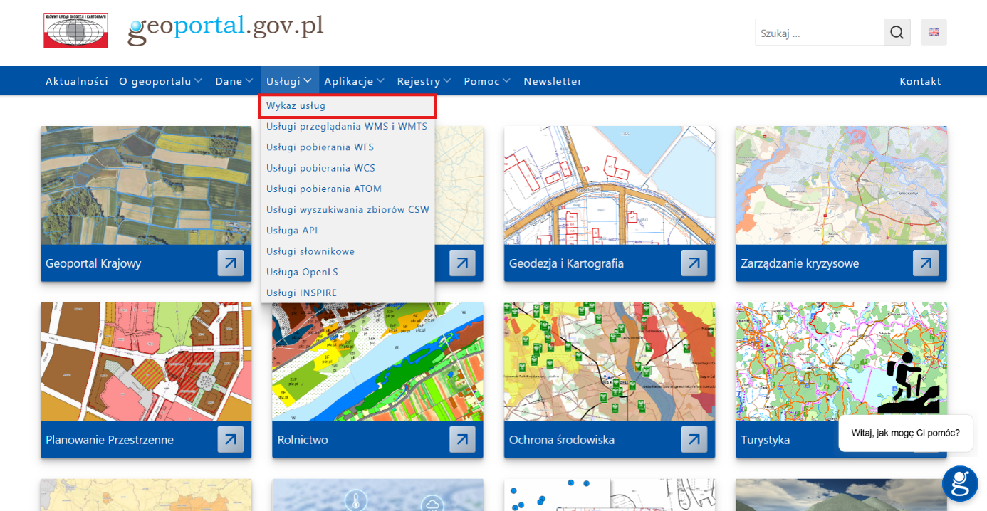Collapse the Usługi dropdown menu

pos(289,81)
